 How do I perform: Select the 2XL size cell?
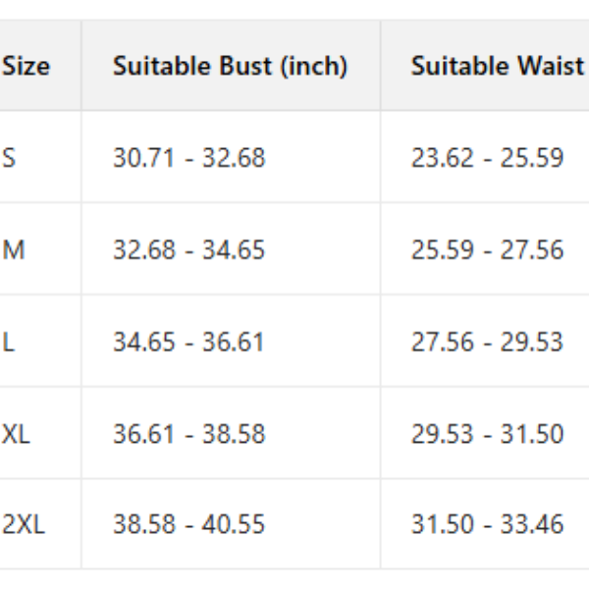pyautogui.click(x=24, y=524)
